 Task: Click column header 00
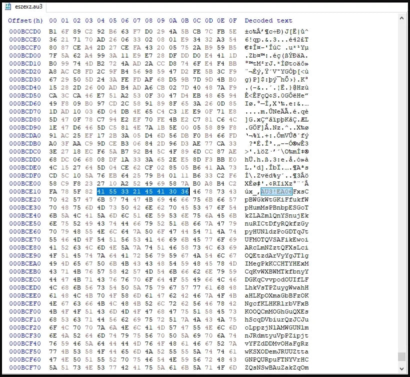53,20
